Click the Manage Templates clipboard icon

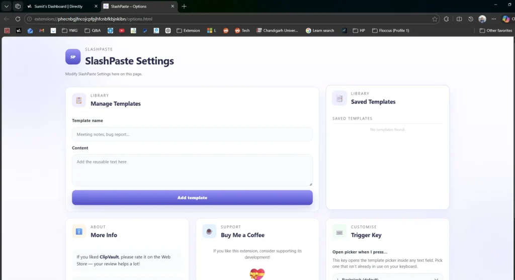[x=79, y=100]
